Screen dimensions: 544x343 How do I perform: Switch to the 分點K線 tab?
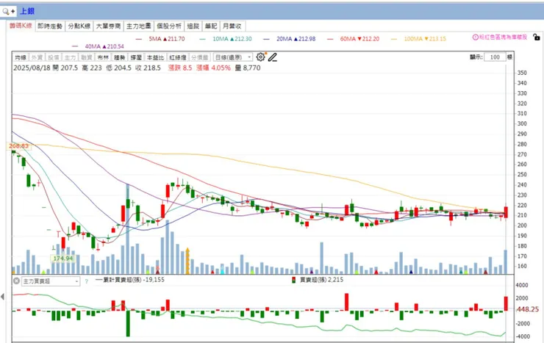pyautogui.click(x=79, y=26)
